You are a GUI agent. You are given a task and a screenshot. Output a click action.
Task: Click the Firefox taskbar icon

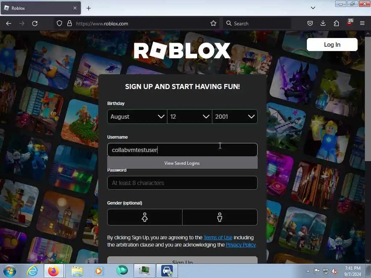(54, 271)
